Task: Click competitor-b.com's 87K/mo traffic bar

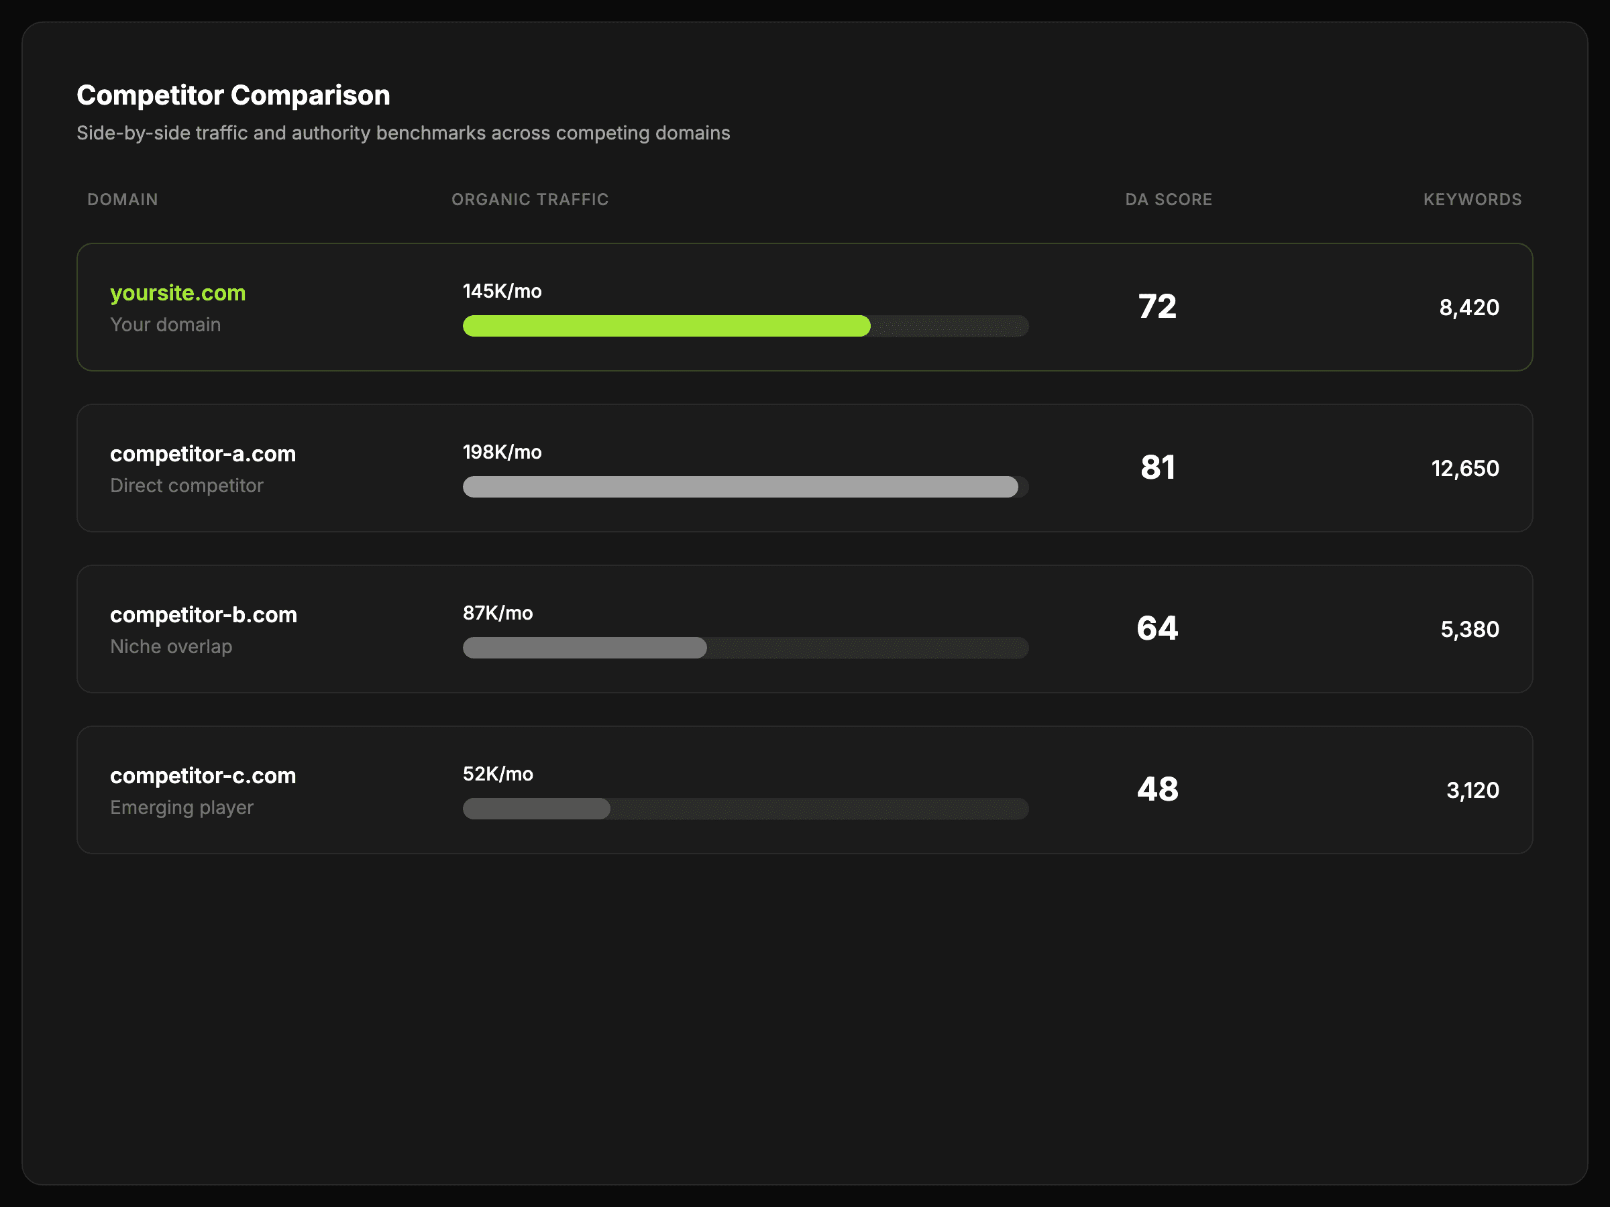Action: [x=584, y=648]
